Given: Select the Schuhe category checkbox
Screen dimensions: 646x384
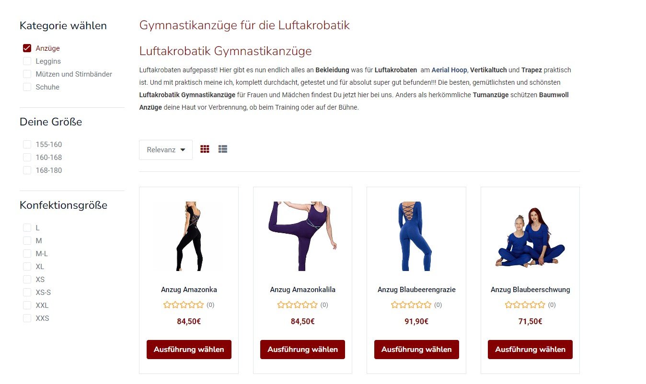Looking at the screenshot, I should coord(27,87).
